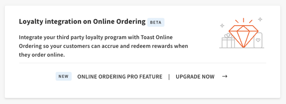The width and height of the screenshot is (286, 104).
Task: Click the ribbon bow atop the gift box
Action: pyautogui.click(x=228, y=35)
